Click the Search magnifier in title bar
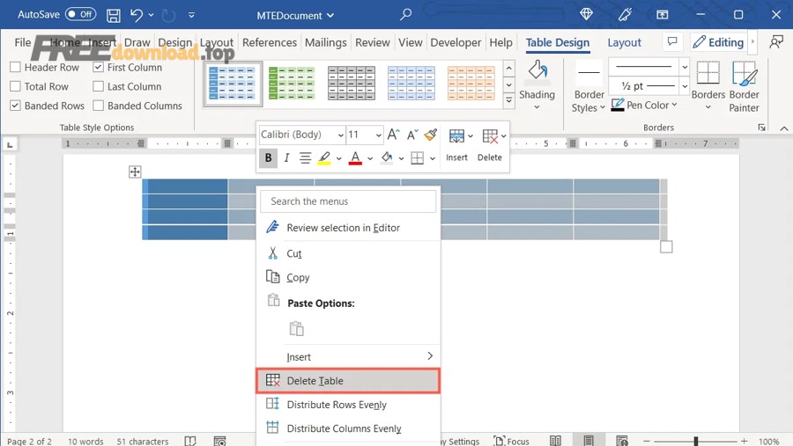Viewport: 793px width, 446px height. (x=405, y=15)
